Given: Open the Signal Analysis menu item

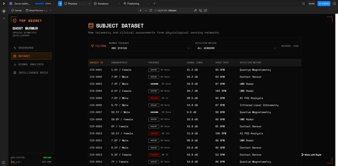Looking at the screenshot, I should (31, 64).
